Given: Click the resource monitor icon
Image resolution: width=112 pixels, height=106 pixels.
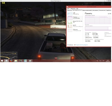Looking at the screenshot, I should (x=75, y=45).
